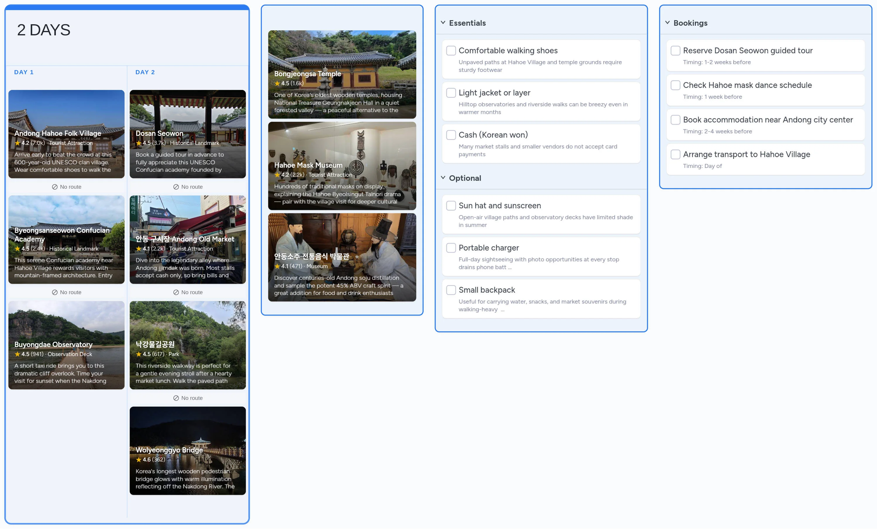
Task: Check the Portable charger item
Action: (x=451, y=248)
